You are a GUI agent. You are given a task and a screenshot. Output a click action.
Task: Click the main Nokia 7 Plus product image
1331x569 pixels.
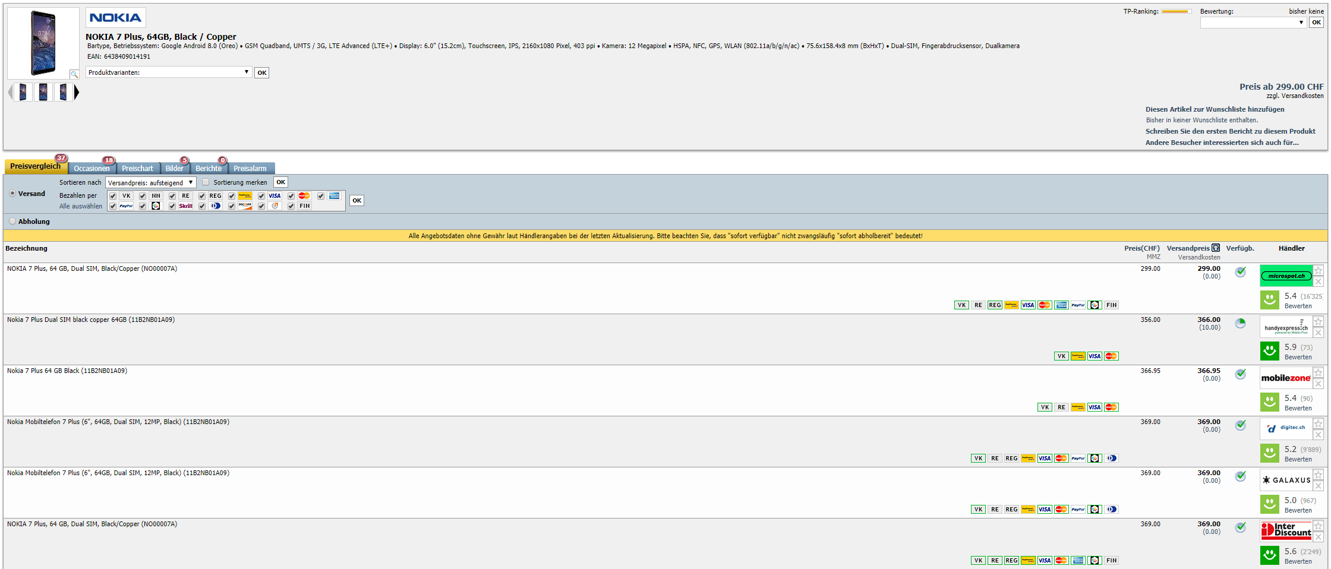(x=43, y=43)
